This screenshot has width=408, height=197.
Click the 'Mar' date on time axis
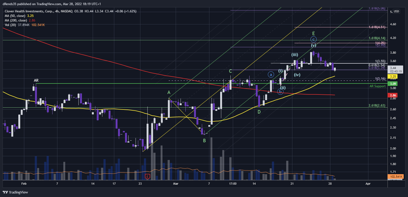(x=176, y=184)
